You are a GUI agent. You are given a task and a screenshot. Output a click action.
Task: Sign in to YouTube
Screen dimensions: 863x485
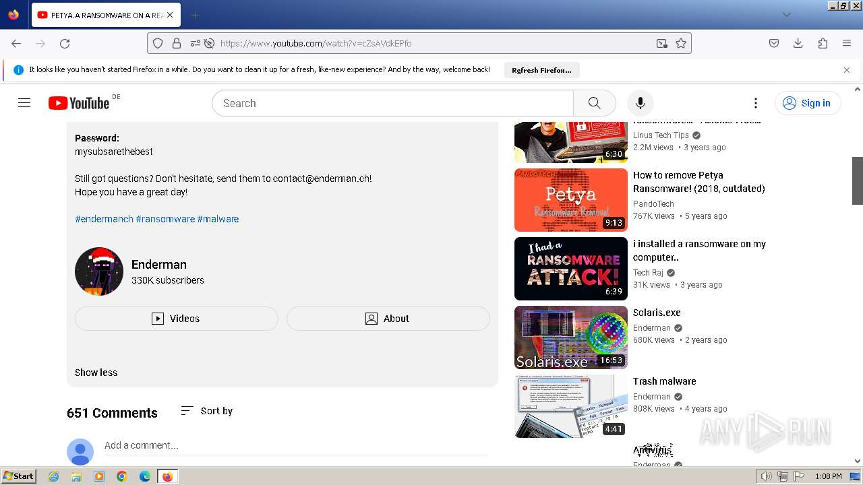coord(807,103)
